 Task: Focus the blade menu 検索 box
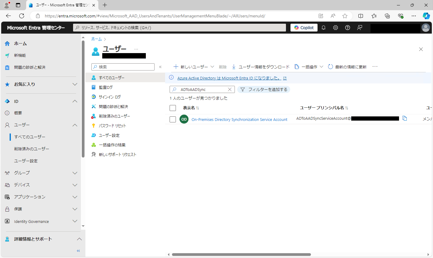pos(123,67)
